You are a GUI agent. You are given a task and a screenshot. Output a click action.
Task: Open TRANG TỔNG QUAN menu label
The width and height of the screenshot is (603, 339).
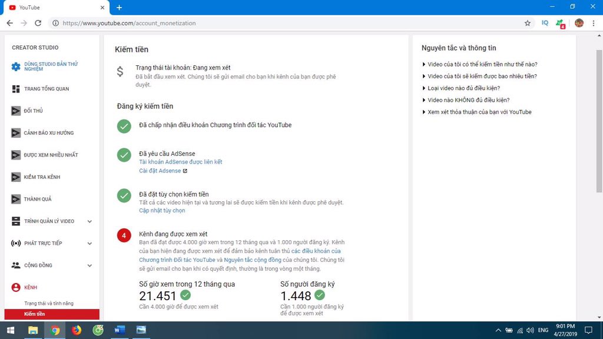coord(47,89)
